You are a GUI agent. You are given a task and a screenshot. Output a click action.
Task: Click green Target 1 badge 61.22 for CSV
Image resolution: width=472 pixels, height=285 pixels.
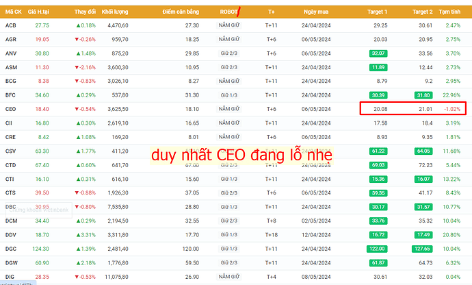tap(378, 151)
